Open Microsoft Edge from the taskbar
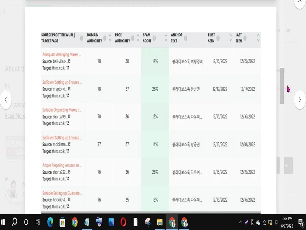Image resolution: width=306 pixels, height=230 pixels. click(x=50, y=222)
